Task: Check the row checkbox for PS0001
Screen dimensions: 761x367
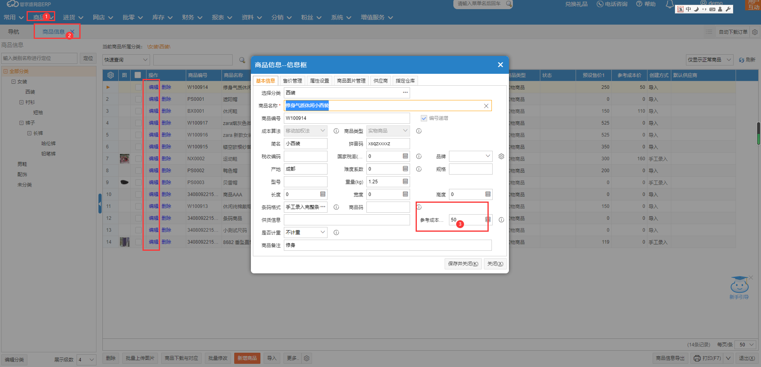Action: (x=138, y=99)
